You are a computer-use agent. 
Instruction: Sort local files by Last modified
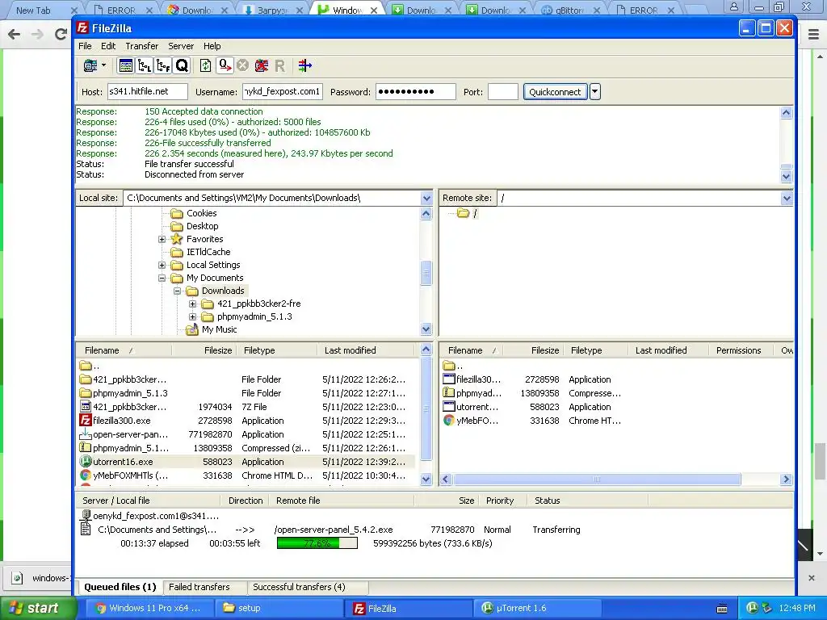point(351,350)
